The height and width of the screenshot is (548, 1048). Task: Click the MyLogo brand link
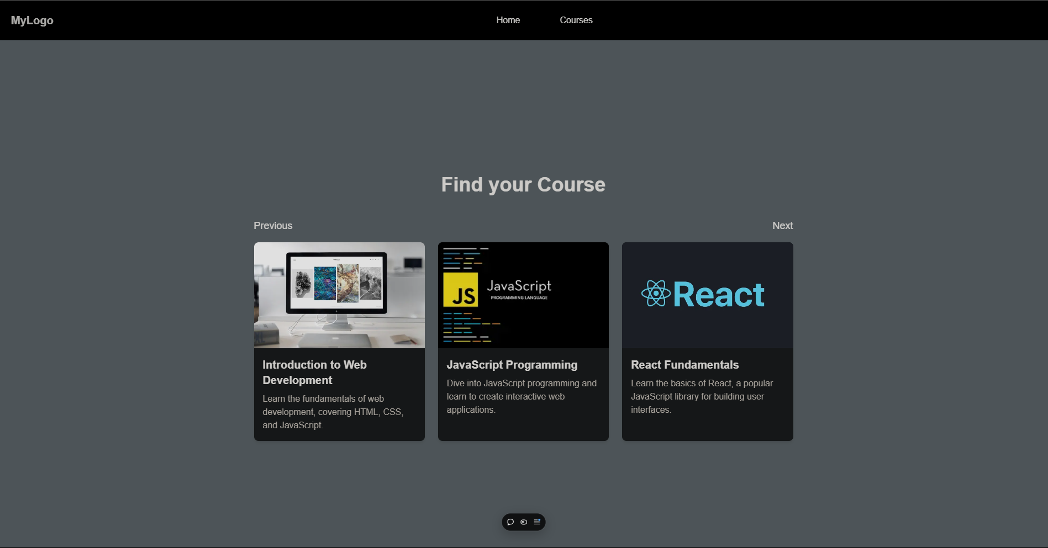click(32, 20)
